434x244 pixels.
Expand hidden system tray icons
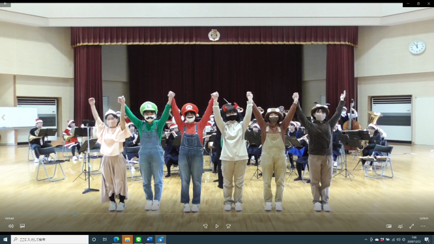(366, 239)
